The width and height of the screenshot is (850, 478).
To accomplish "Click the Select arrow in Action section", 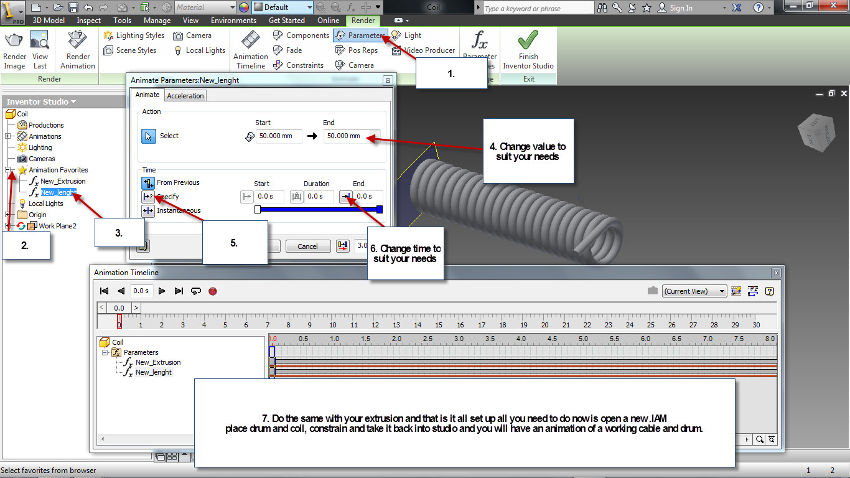I will tap(148, 136).
